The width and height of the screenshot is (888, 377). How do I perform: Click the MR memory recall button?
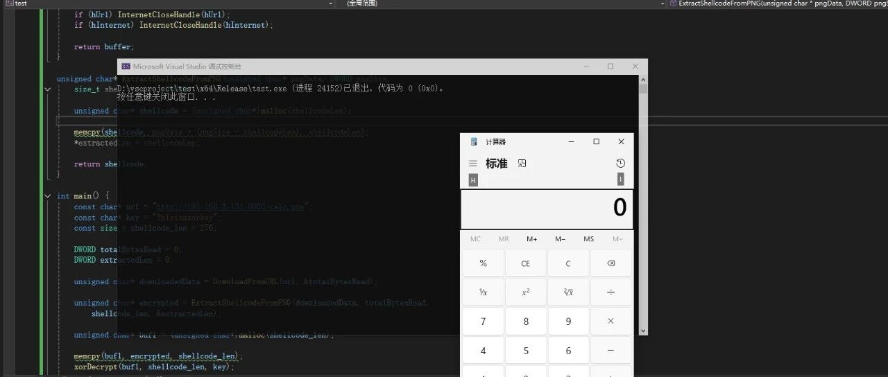point(504,239)
